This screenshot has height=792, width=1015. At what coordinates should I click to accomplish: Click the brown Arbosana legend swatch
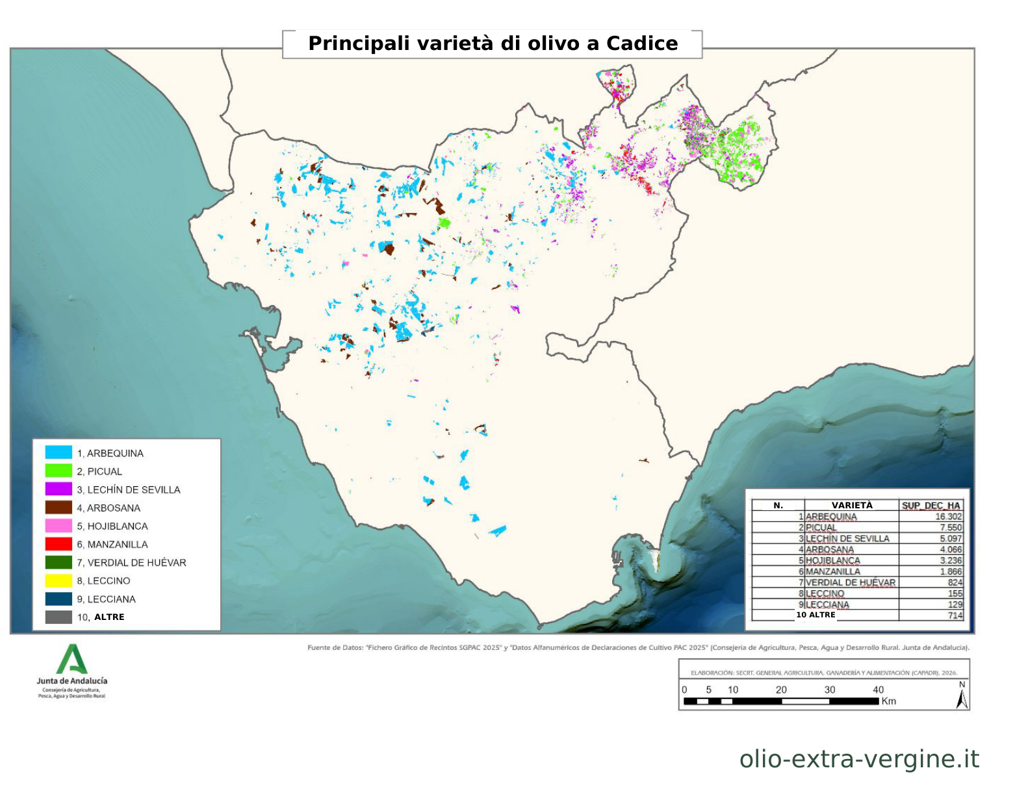pos(58,507)
